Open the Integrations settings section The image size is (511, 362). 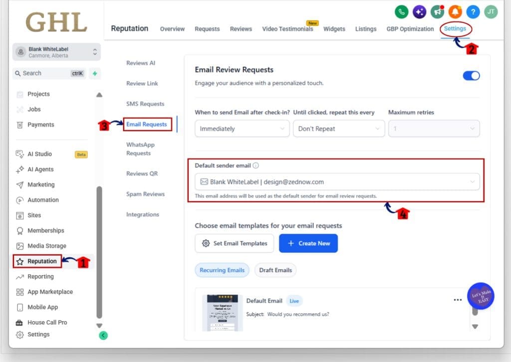coord(143,214)
